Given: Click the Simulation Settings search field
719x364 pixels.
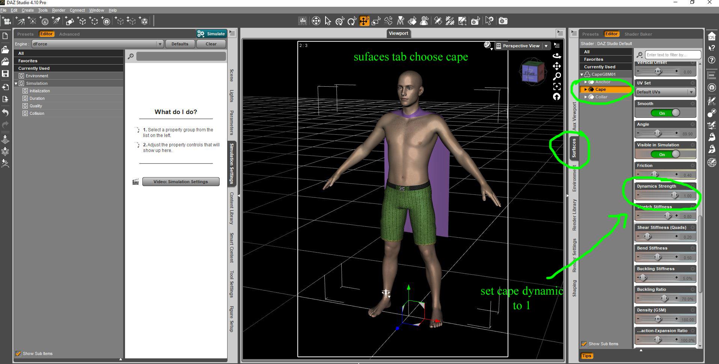Looking at the screenshot, I should tap(181, 56).
